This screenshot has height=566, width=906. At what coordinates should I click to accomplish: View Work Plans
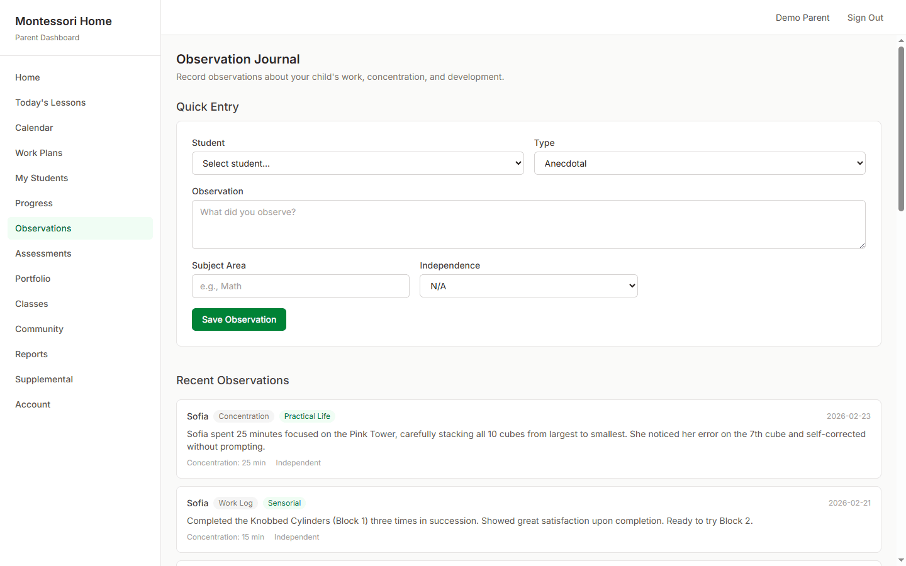38,152
